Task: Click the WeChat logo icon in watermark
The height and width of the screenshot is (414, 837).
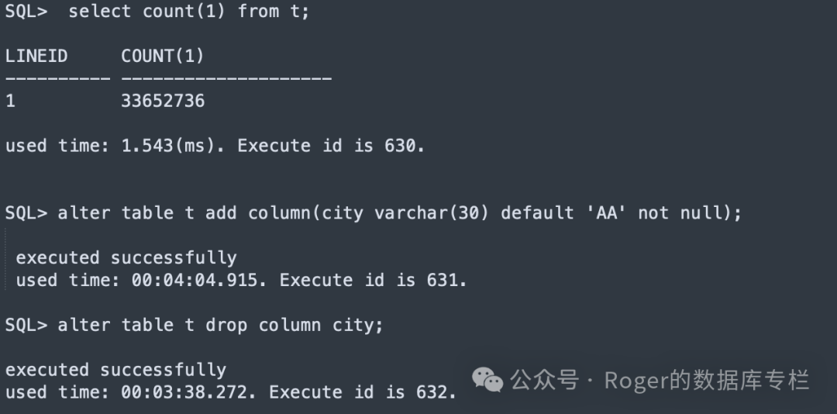Action: (x=487, y=379)
